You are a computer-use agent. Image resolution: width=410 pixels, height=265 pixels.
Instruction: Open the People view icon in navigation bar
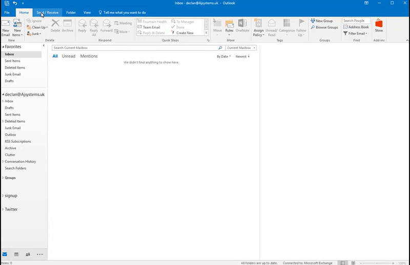(28, 254)
